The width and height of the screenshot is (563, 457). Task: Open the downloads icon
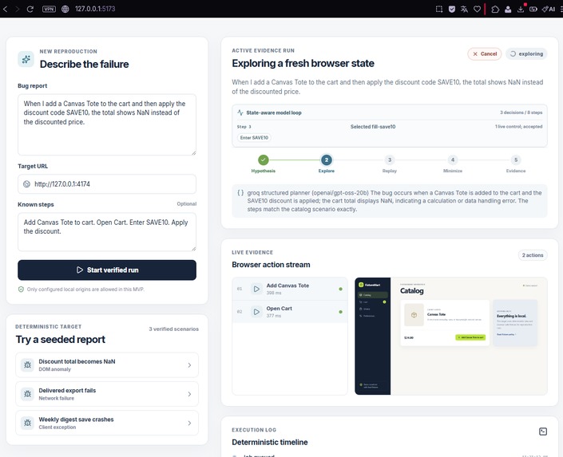[521, 9]
